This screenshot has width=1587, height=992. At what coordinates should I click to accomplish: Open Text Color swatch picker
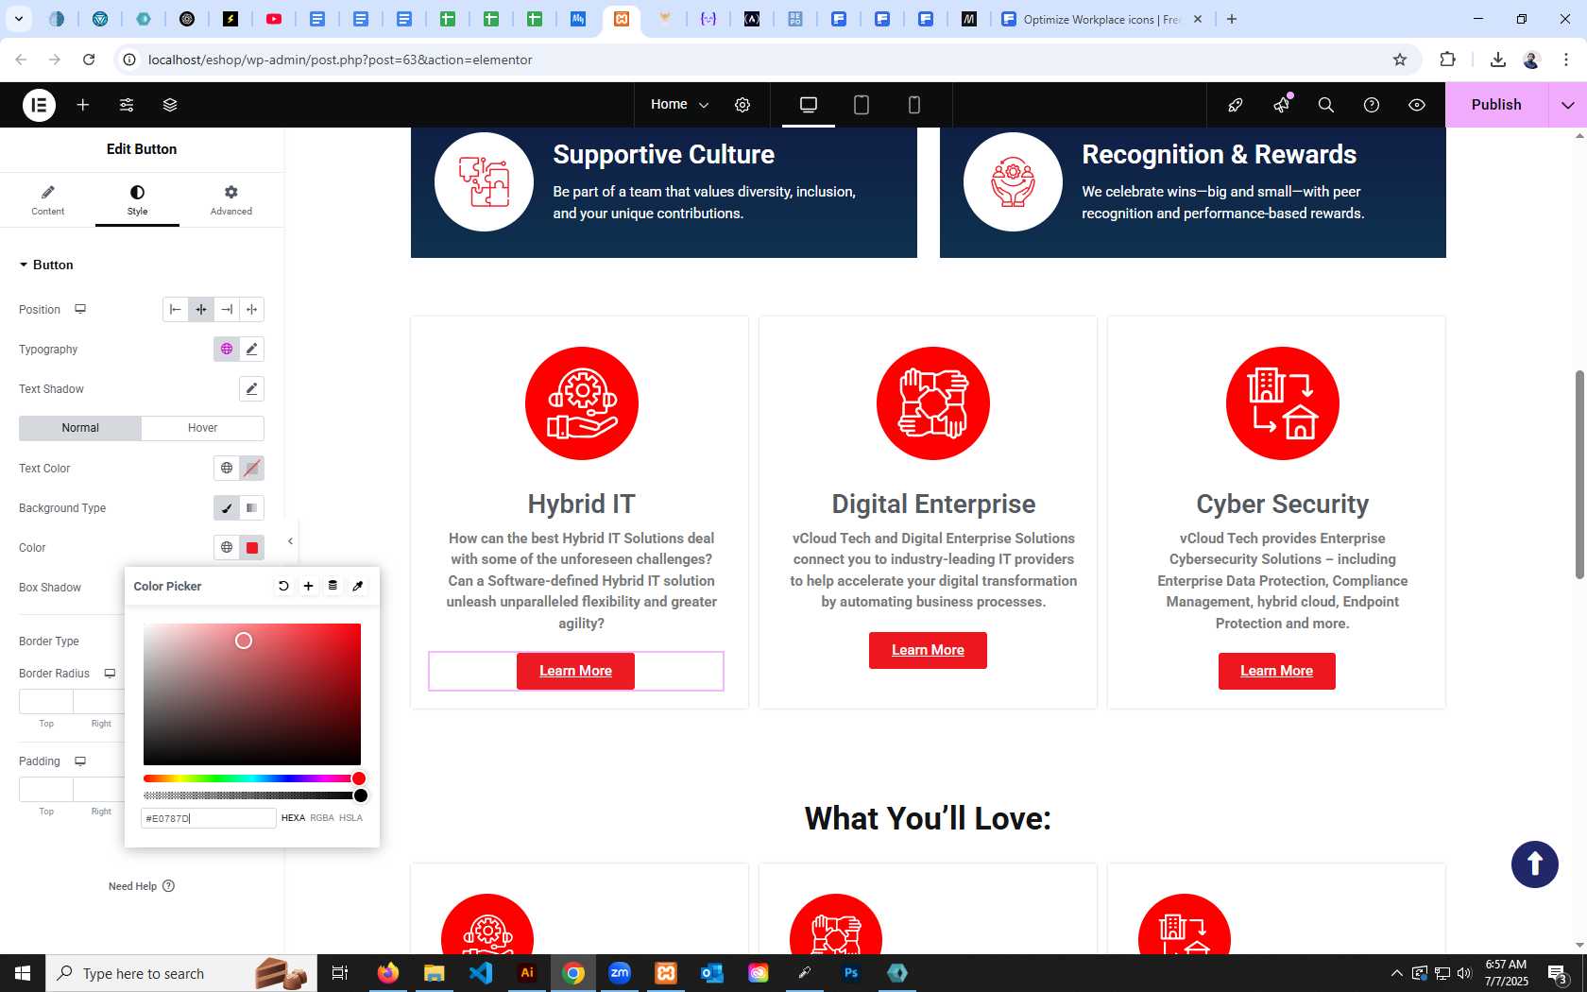tap(251, 468)
